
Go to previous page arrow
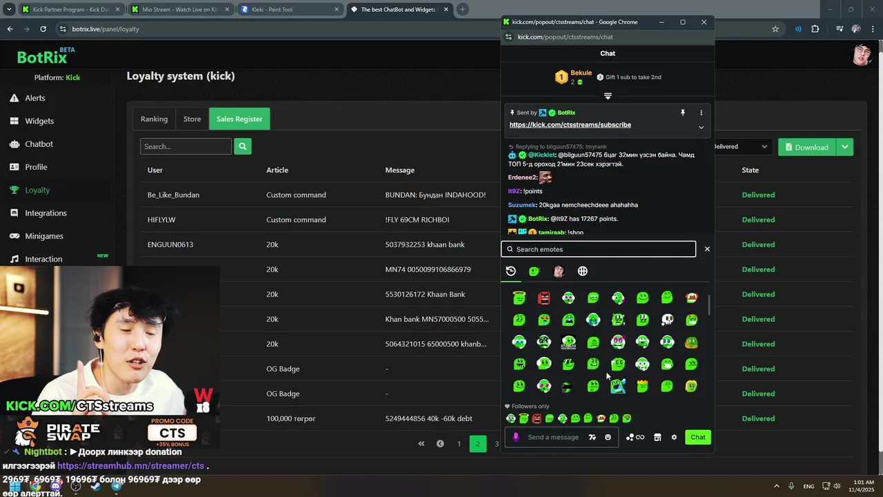click(440, 444)
